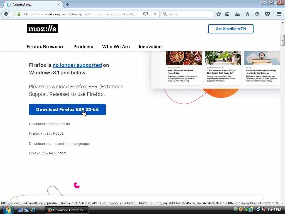The height and width of the screenshot is (214, 285).
Task: Click the muted volume tray icon
Action: pyautogui.click(x=264, y=210)
